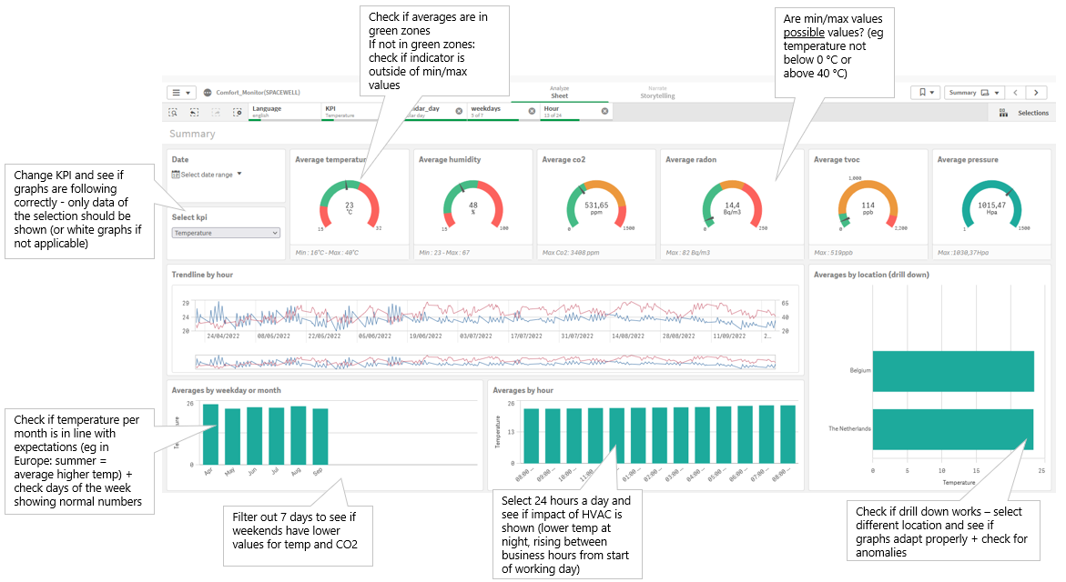The width and height of the screenshot is (1066, 582).
Task: Go to the previous sheet
Action: (x=1015, y=93)
